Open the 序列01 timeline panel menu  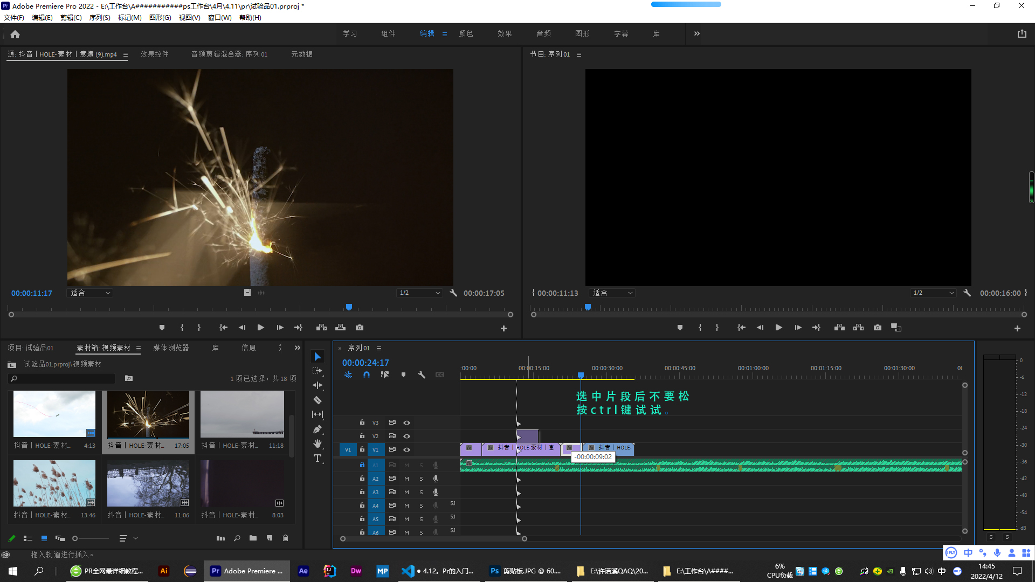(379, 348)
